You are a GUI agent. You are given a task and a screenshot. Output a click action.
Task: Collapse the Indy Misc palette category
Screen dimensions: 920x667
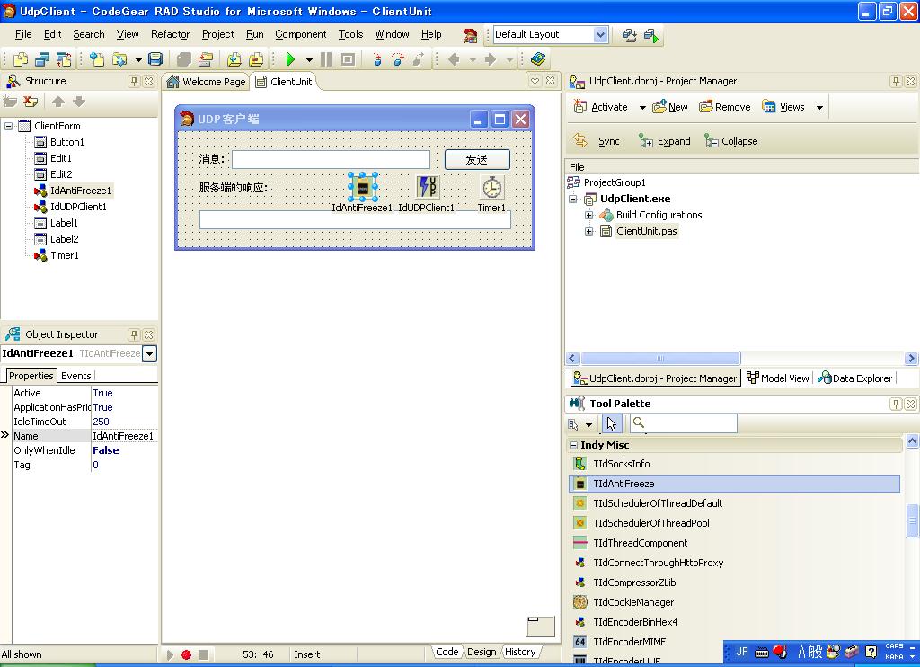click(574, 445)
